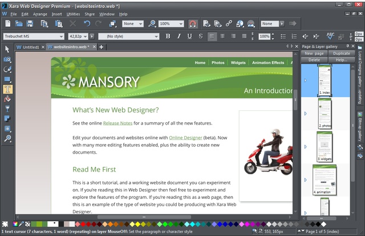Expand the 4. animation page layers
The image size is (365, 236).
(306, 180)
